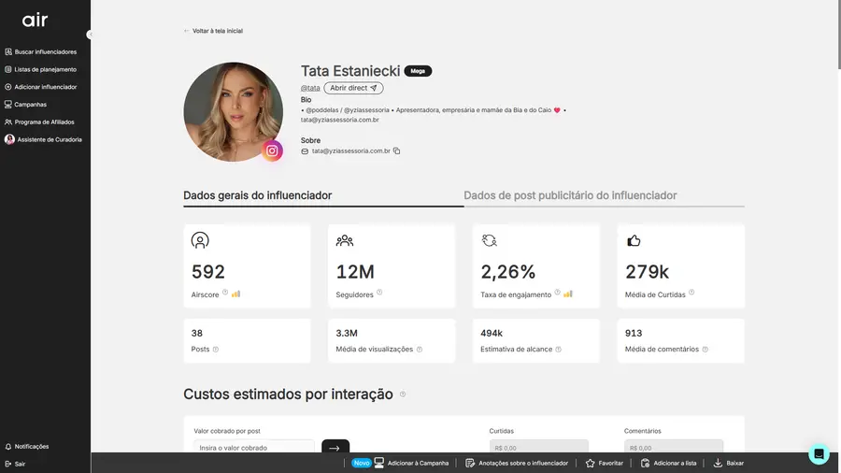This screenshot has height=473, width=841.
Task: Click the Taxa de engajamento cycle icon
Action: [x=489, y=241]
